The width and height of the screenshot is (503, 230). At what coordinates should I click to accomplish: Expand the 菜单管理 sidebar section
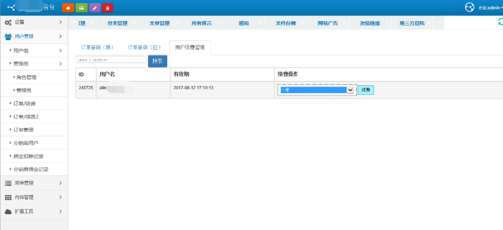(34, 183)
